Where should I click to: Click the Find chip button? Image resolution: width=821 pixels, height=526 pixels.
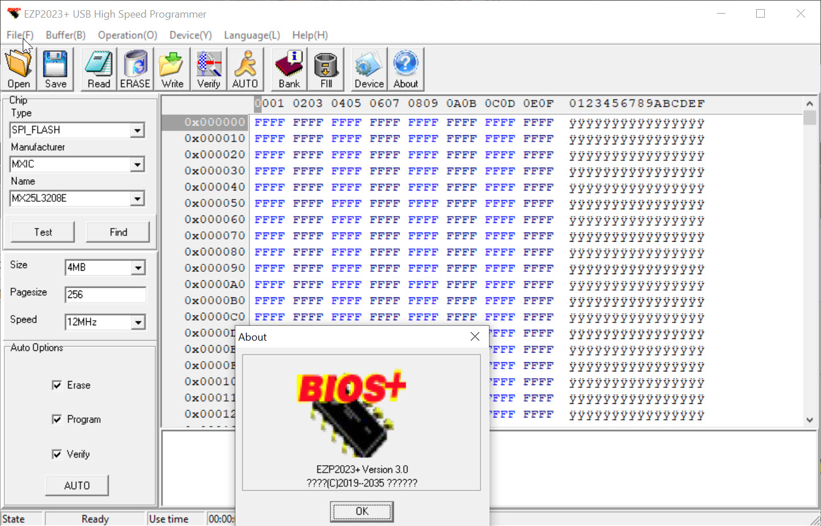coord(118,232)
